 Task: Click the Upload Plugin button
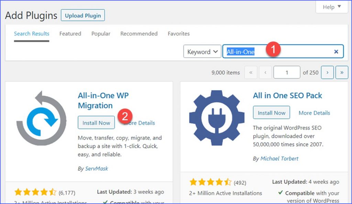[83, 16]
